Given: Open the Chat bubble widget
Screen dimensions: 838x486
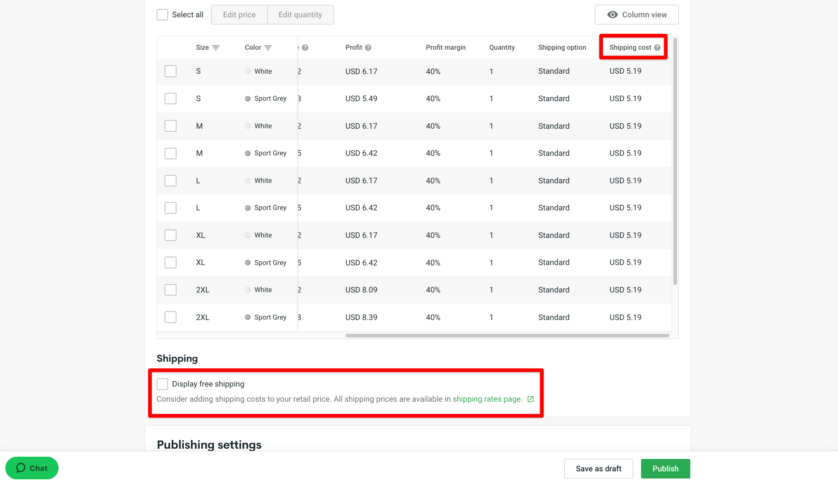Looking at the screenshot, I should coord(32,468).
